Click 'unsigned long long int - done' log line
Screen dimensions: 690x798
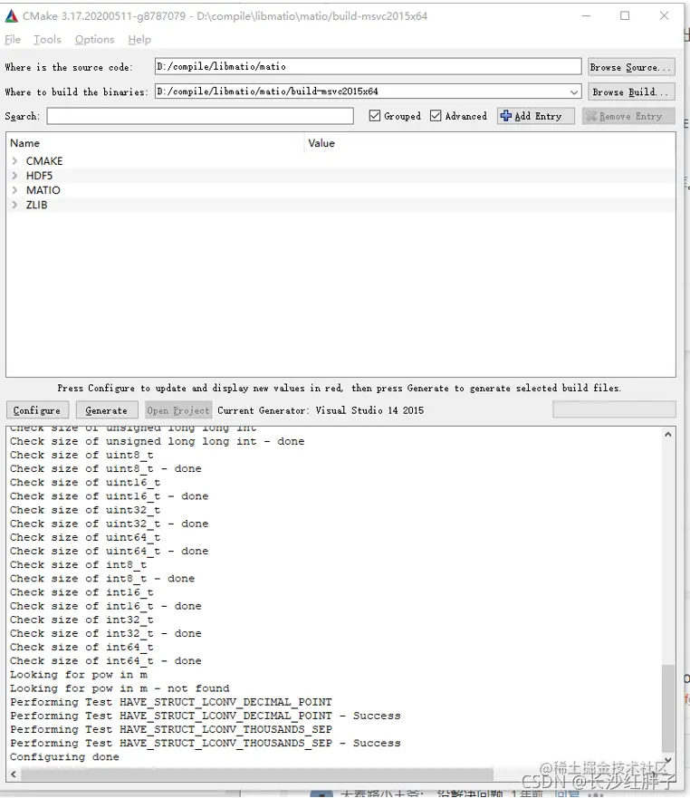click(x=158, y=441)
